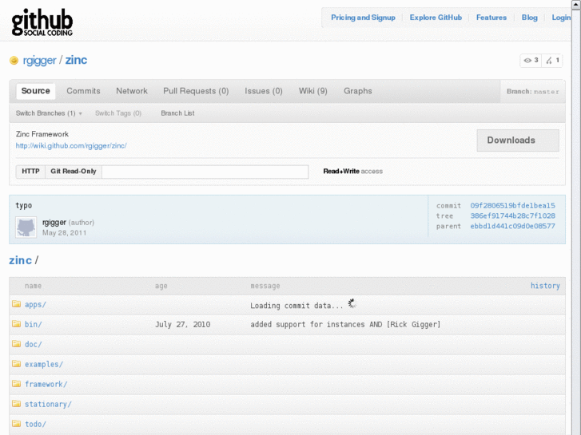Open the Features link
Image resolution: width=581 pixels, height=435 pixels.
(491, 18)
